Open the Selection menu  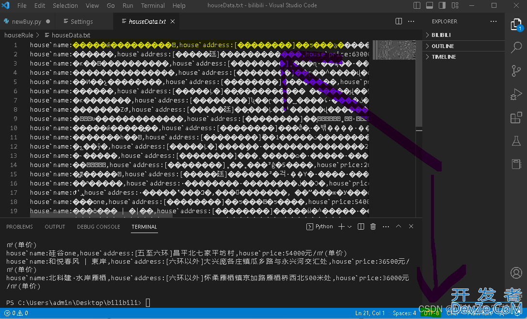(x=65, y=5)
